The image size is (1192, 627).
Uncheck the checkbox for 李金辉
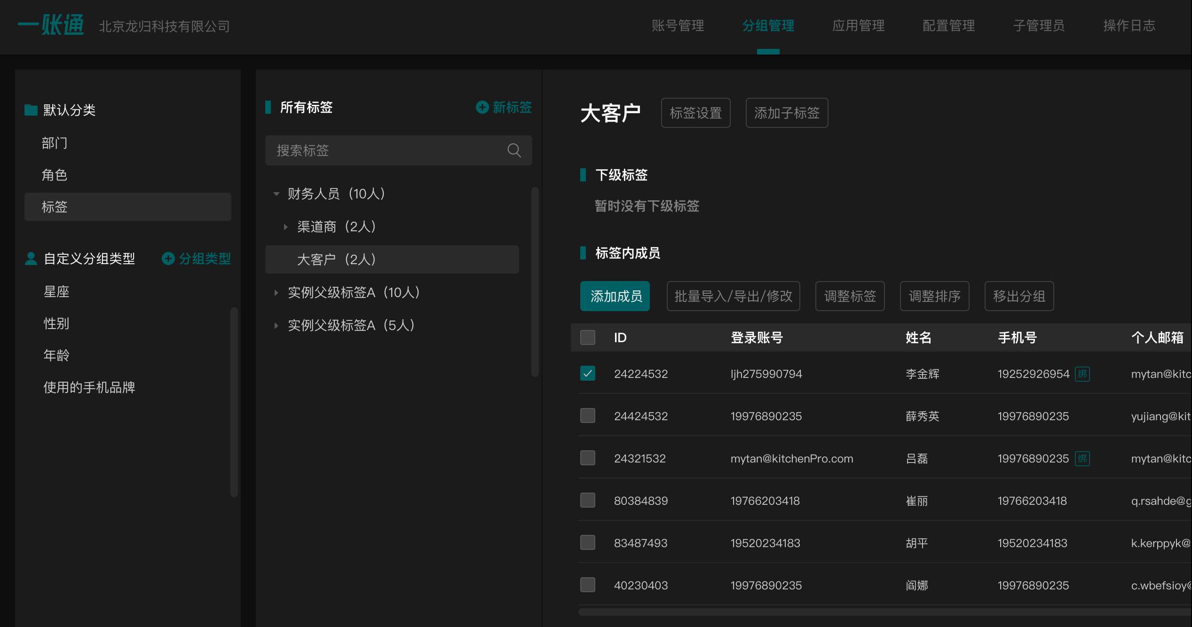coord(587,374)
